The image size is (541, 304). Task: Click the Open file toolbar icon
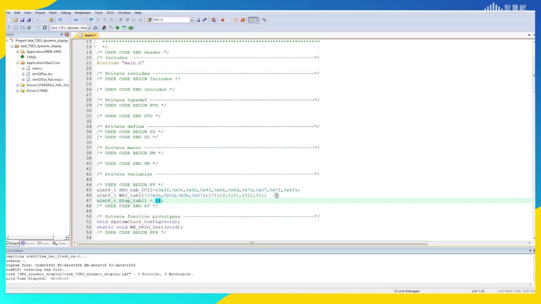point(15,20)
